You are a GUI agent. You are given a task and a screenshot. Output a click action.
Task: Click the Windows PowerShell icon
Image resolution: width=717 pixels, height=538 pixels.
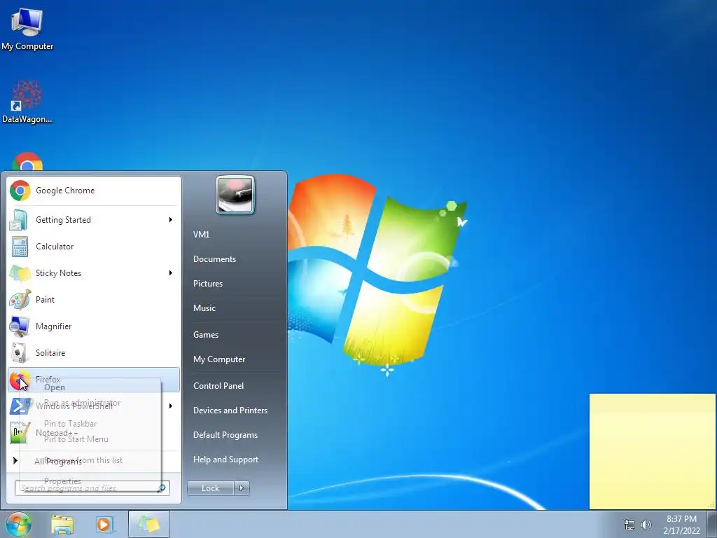click(x=19, y=406)
